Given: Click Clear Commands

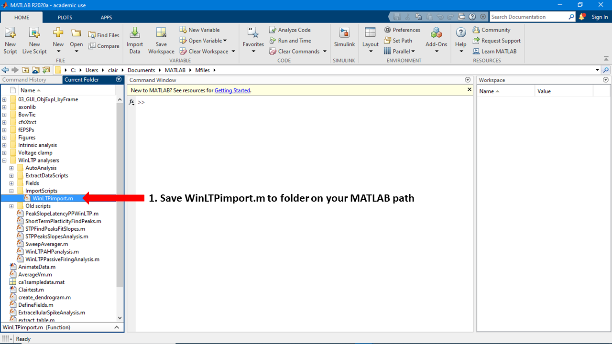Looking at the screenshot, I should click(x=295, y=51).
